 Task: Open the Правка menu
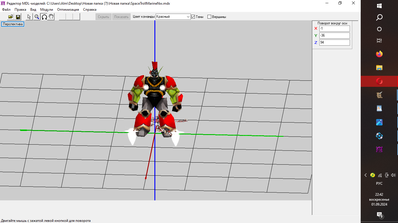[20, 10]
